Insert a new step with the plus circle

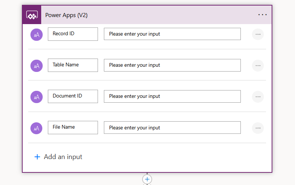coord(147,179)
